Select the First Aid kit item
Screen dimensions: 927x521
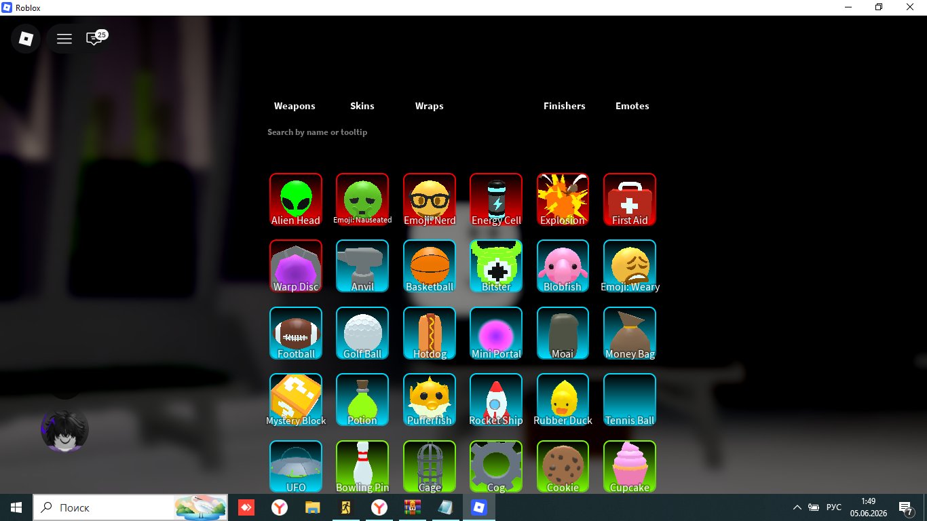(x=630, y=199)
